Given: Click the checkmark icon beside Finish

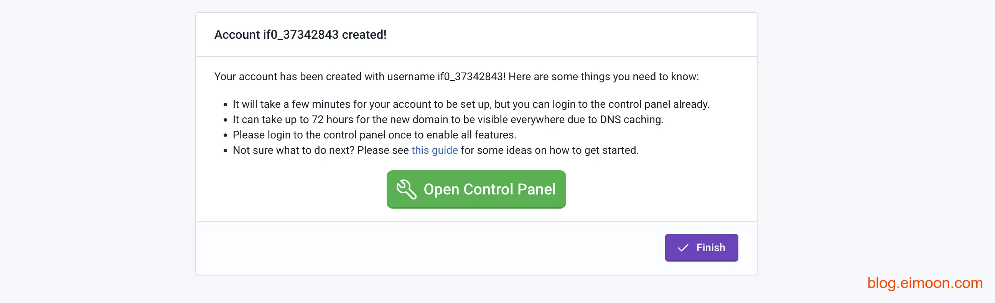Looking at the screenshot, I should pyautogui.click(x=683, y=248).
